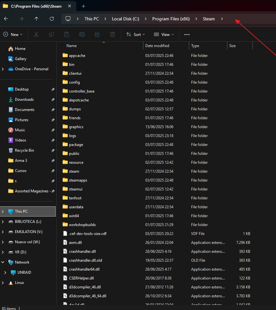Click the Share icon in toolbar
The image size is (276, 310).
click(x=97, y=34)
